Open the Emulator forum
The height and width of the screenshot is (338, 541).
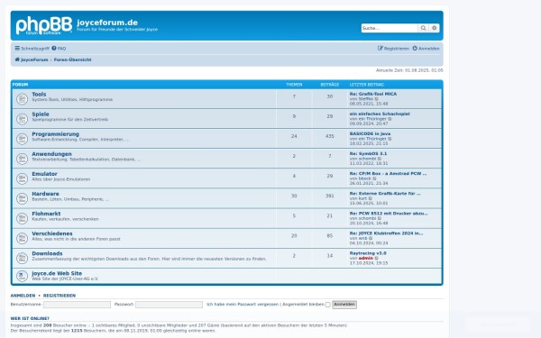click(x=44, y=174)
